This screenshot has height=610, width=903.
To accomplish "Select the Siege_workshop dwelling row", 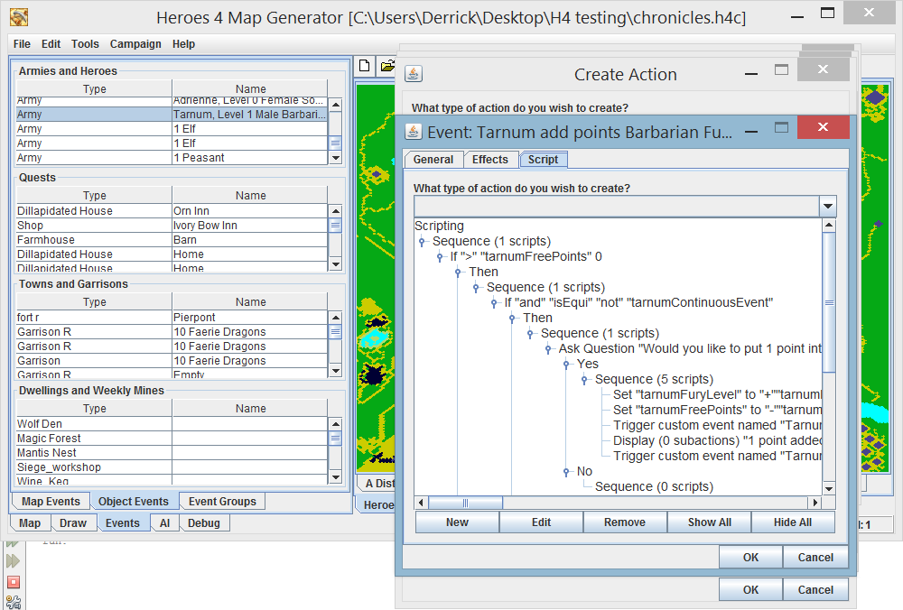I will 172,467.
